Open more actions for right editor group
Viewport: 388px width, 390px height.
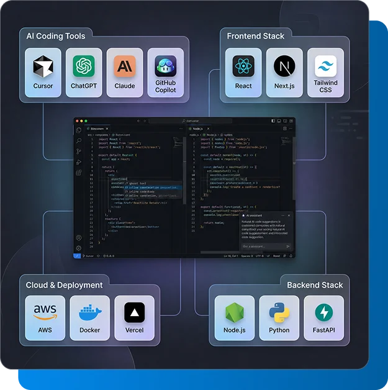(291, 129)
